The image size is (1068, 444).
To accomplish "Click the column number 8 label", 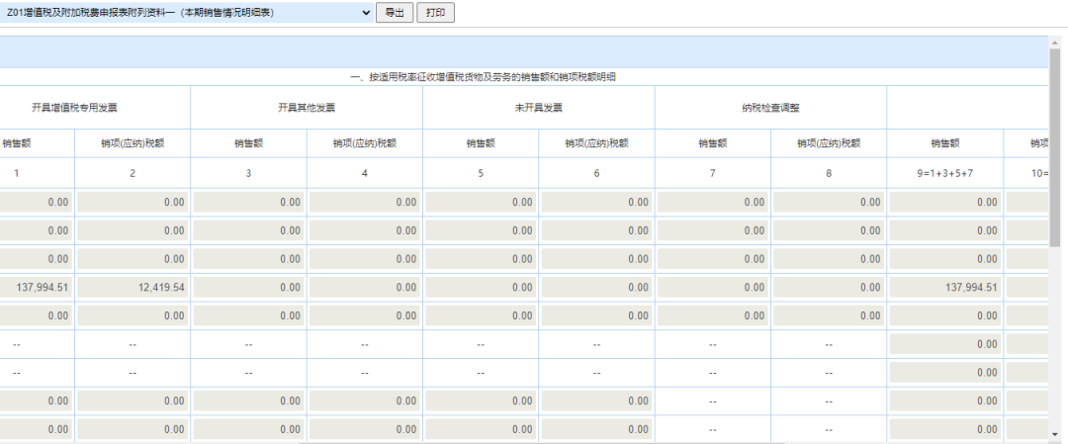I will (829, 174).
